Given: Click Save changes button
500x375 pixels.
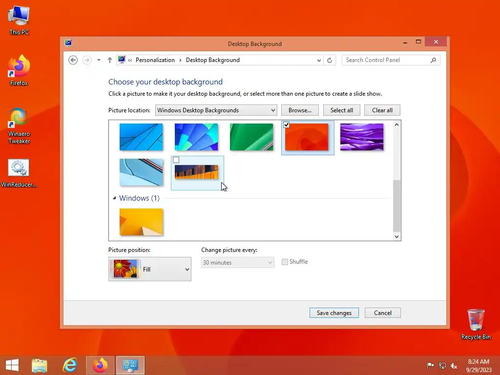Looking at the screenshot, I should (334, 313).
